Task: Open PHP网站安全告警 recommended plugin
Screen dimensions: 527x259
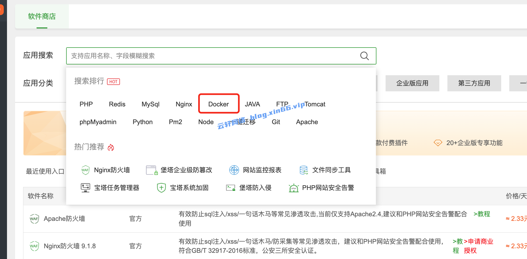Action: (328, 188)
